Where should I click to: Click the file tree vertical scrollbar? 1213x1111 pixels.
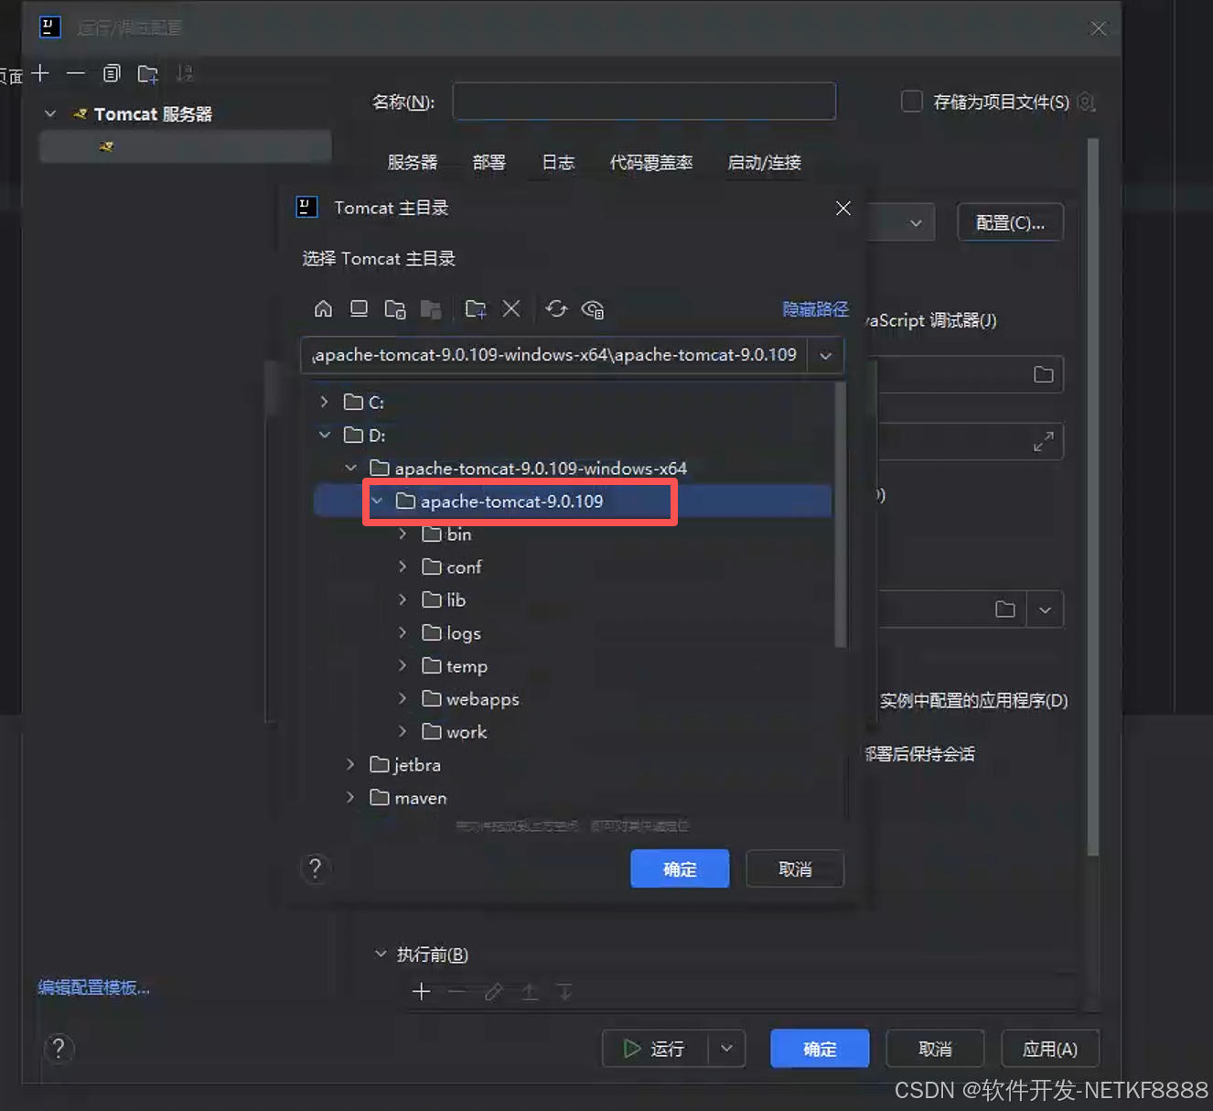point(840,514)
